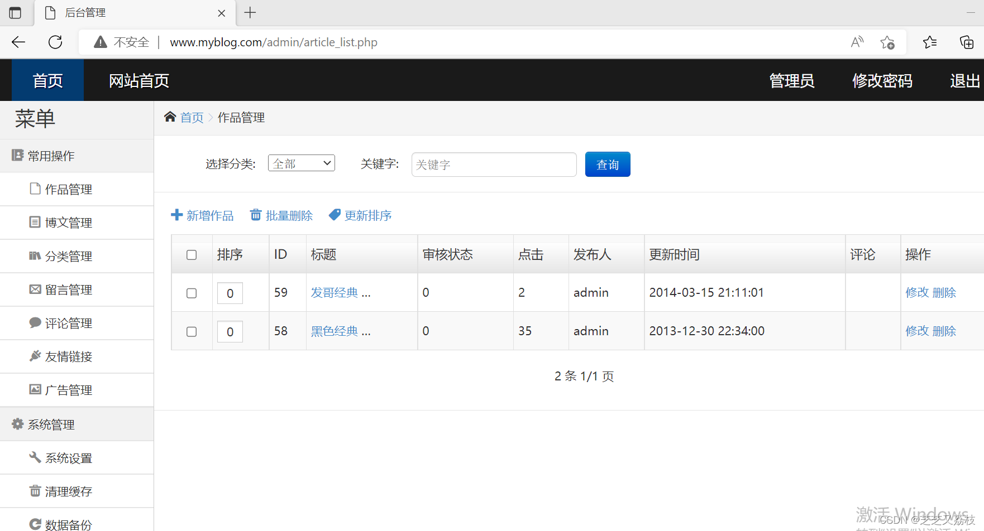Click the 系统管理 gear icon
The width and height of the screenshot is (984, 531).
coord(18,424)
